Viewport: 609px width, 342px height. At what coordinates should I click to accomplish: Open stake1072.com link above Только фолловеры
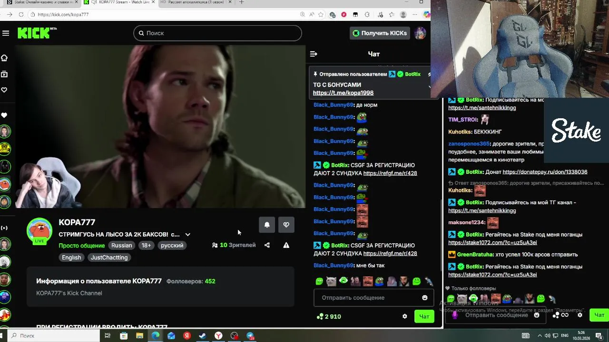[492, 275]
